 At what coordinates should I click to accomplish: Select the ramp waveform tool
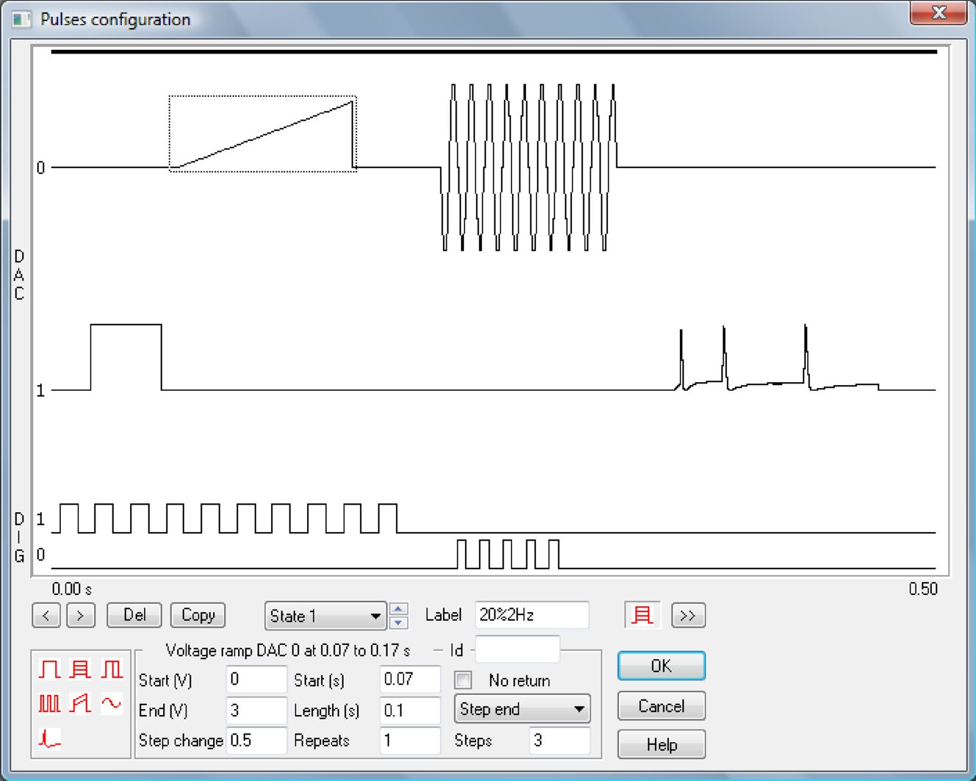tap(81, 703)
